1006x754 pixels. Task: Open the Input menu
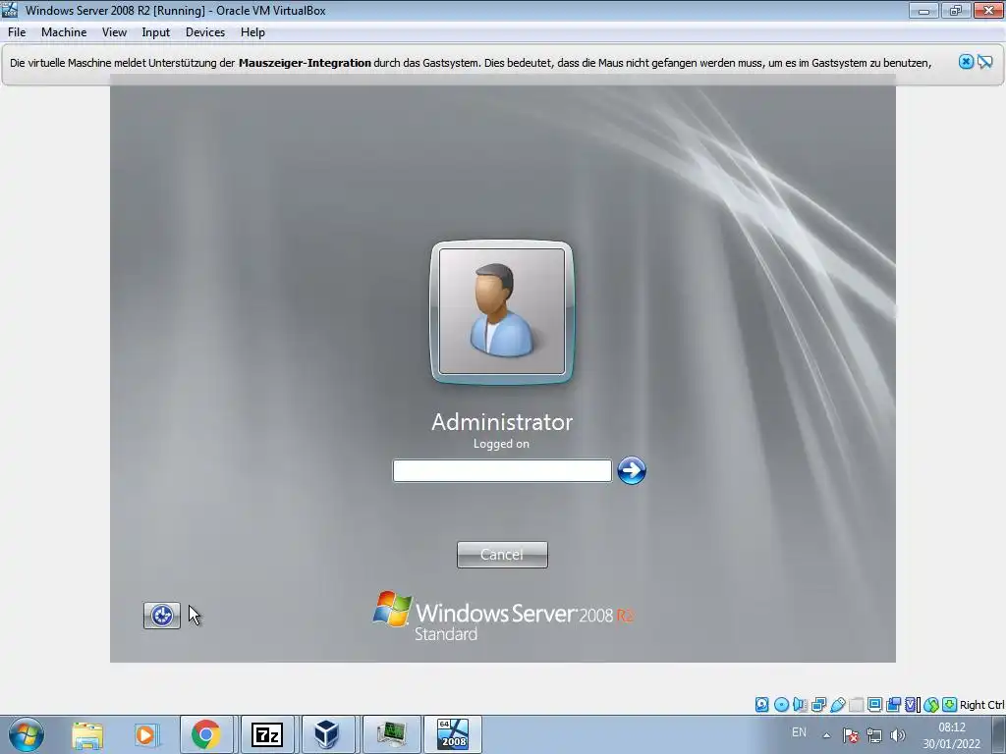tap(156, 32)
